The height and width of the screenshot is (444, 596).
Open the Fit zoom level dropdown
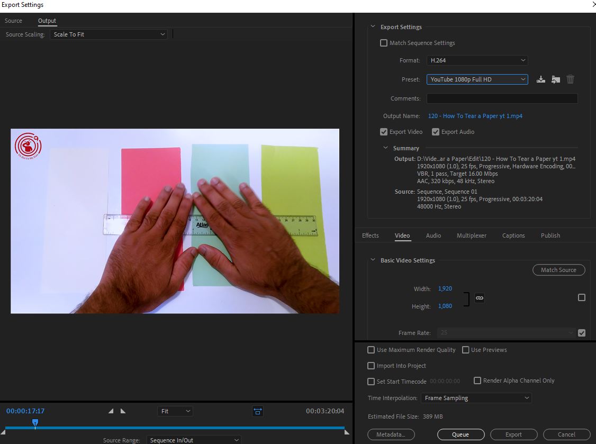click(175, 411)
